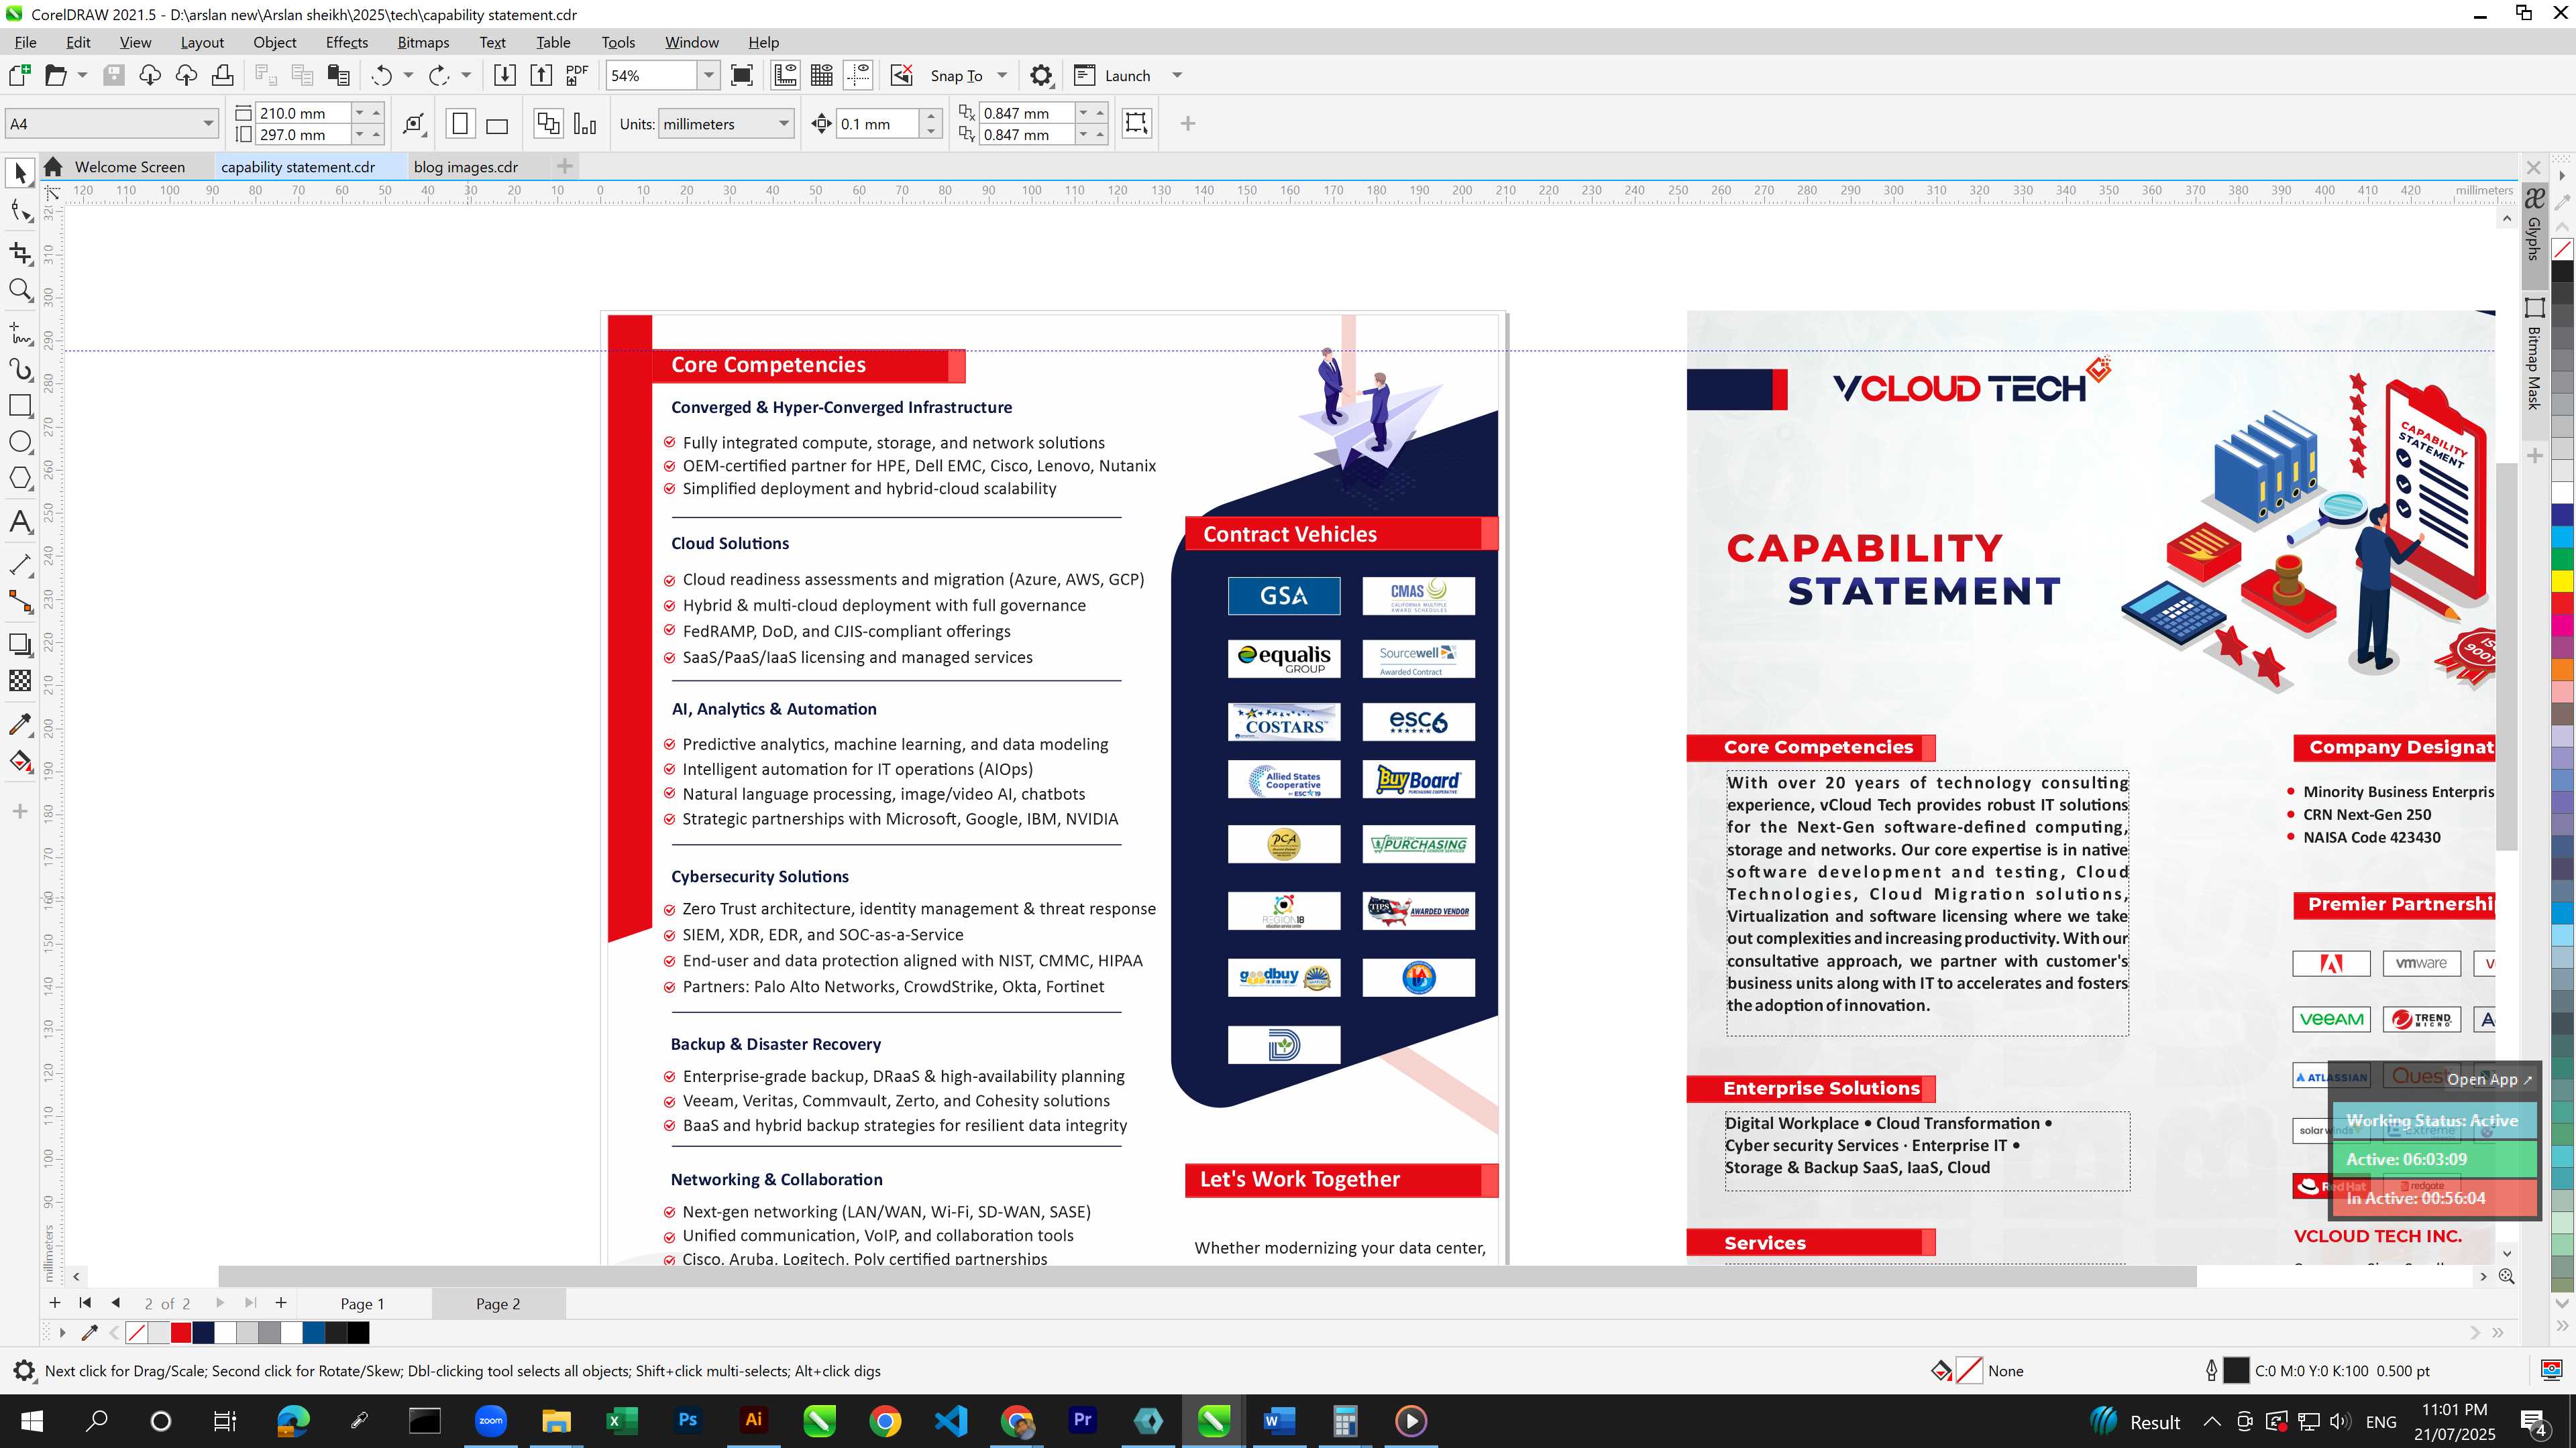Pick the red swatch in document palette
The image size is (2576, 1448).
tap(181, 1332)
